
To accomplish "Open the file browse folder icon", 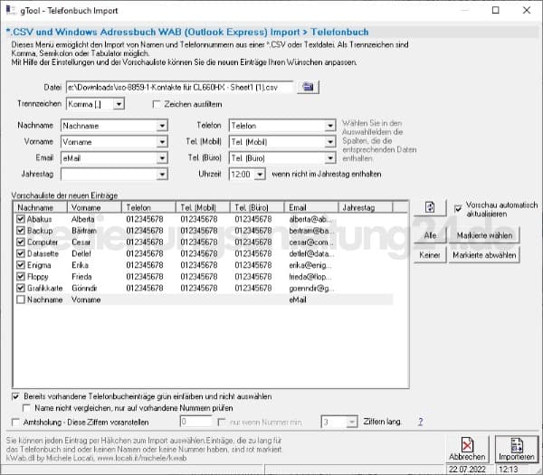I will point(308,87).
